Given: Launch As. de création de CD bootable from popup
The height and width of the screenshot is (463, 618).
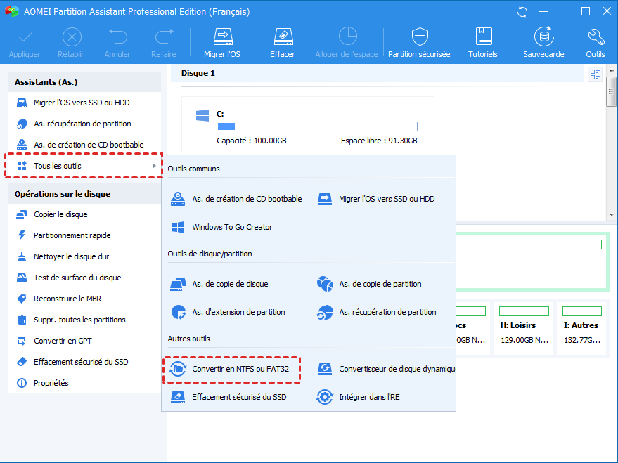Looking at the screenshot, I should pos(236,200).
